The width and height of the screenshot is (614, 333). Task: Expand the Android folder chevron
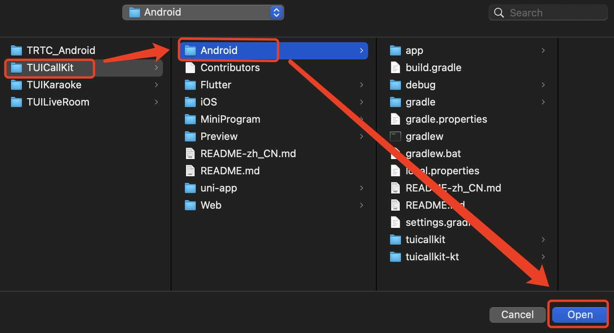[361, 50]
